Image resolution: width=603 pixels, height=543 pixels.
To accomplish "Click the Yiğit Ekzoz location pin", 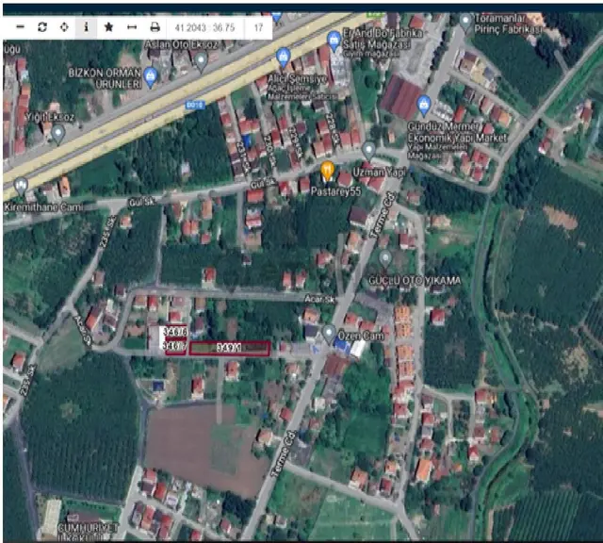I will (x=58, y=136).
